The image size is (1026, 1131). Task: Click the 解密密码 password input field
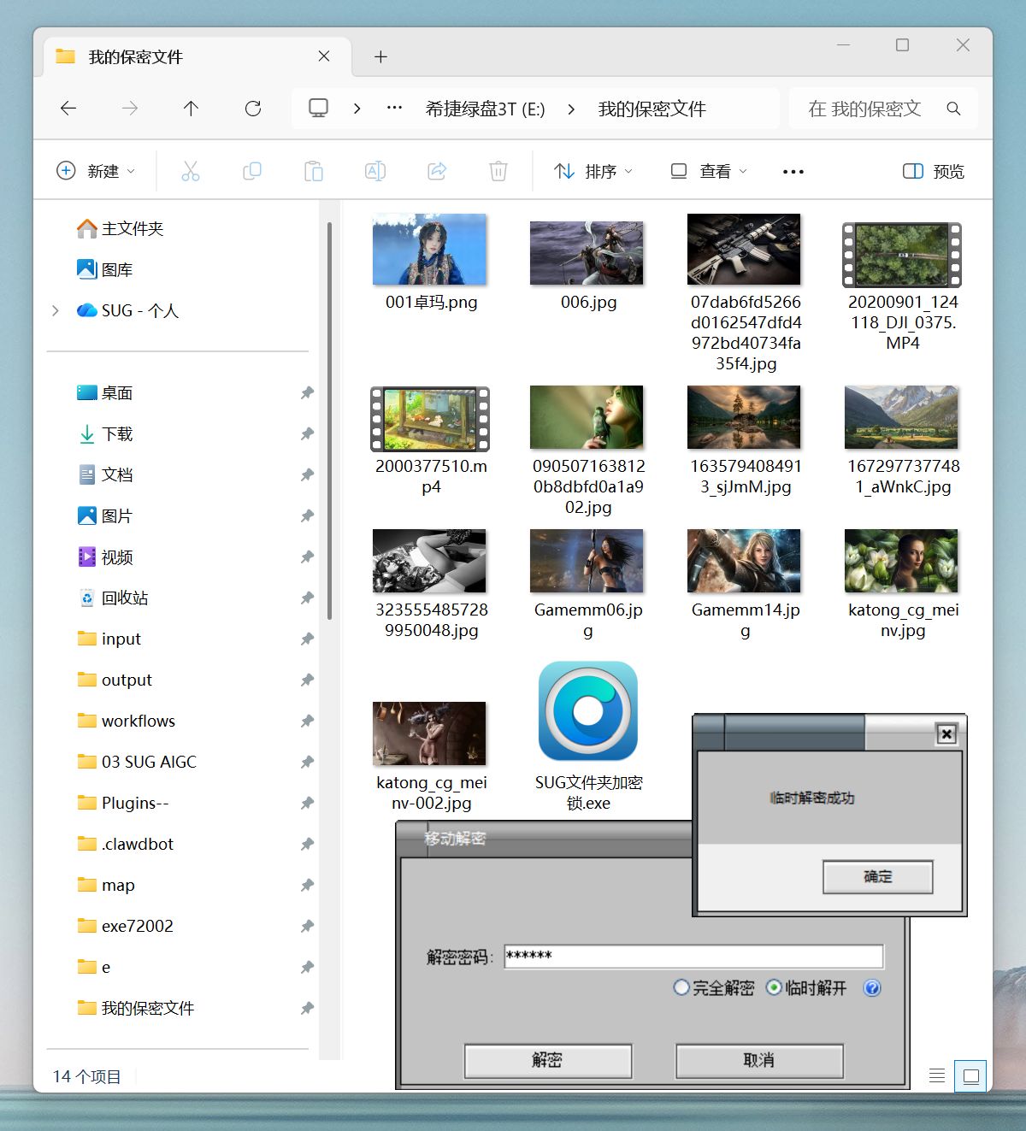693,957
